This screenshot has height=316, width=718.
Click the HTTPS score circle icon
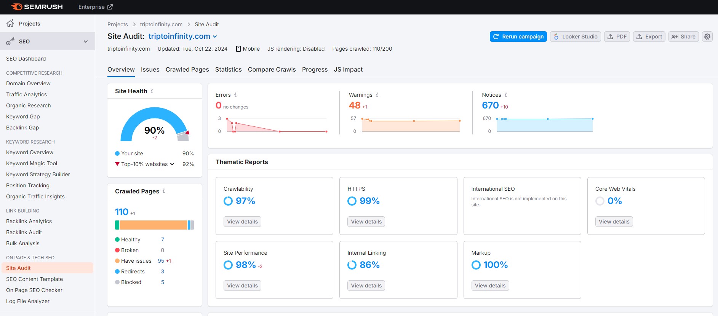tap(352, 201)
